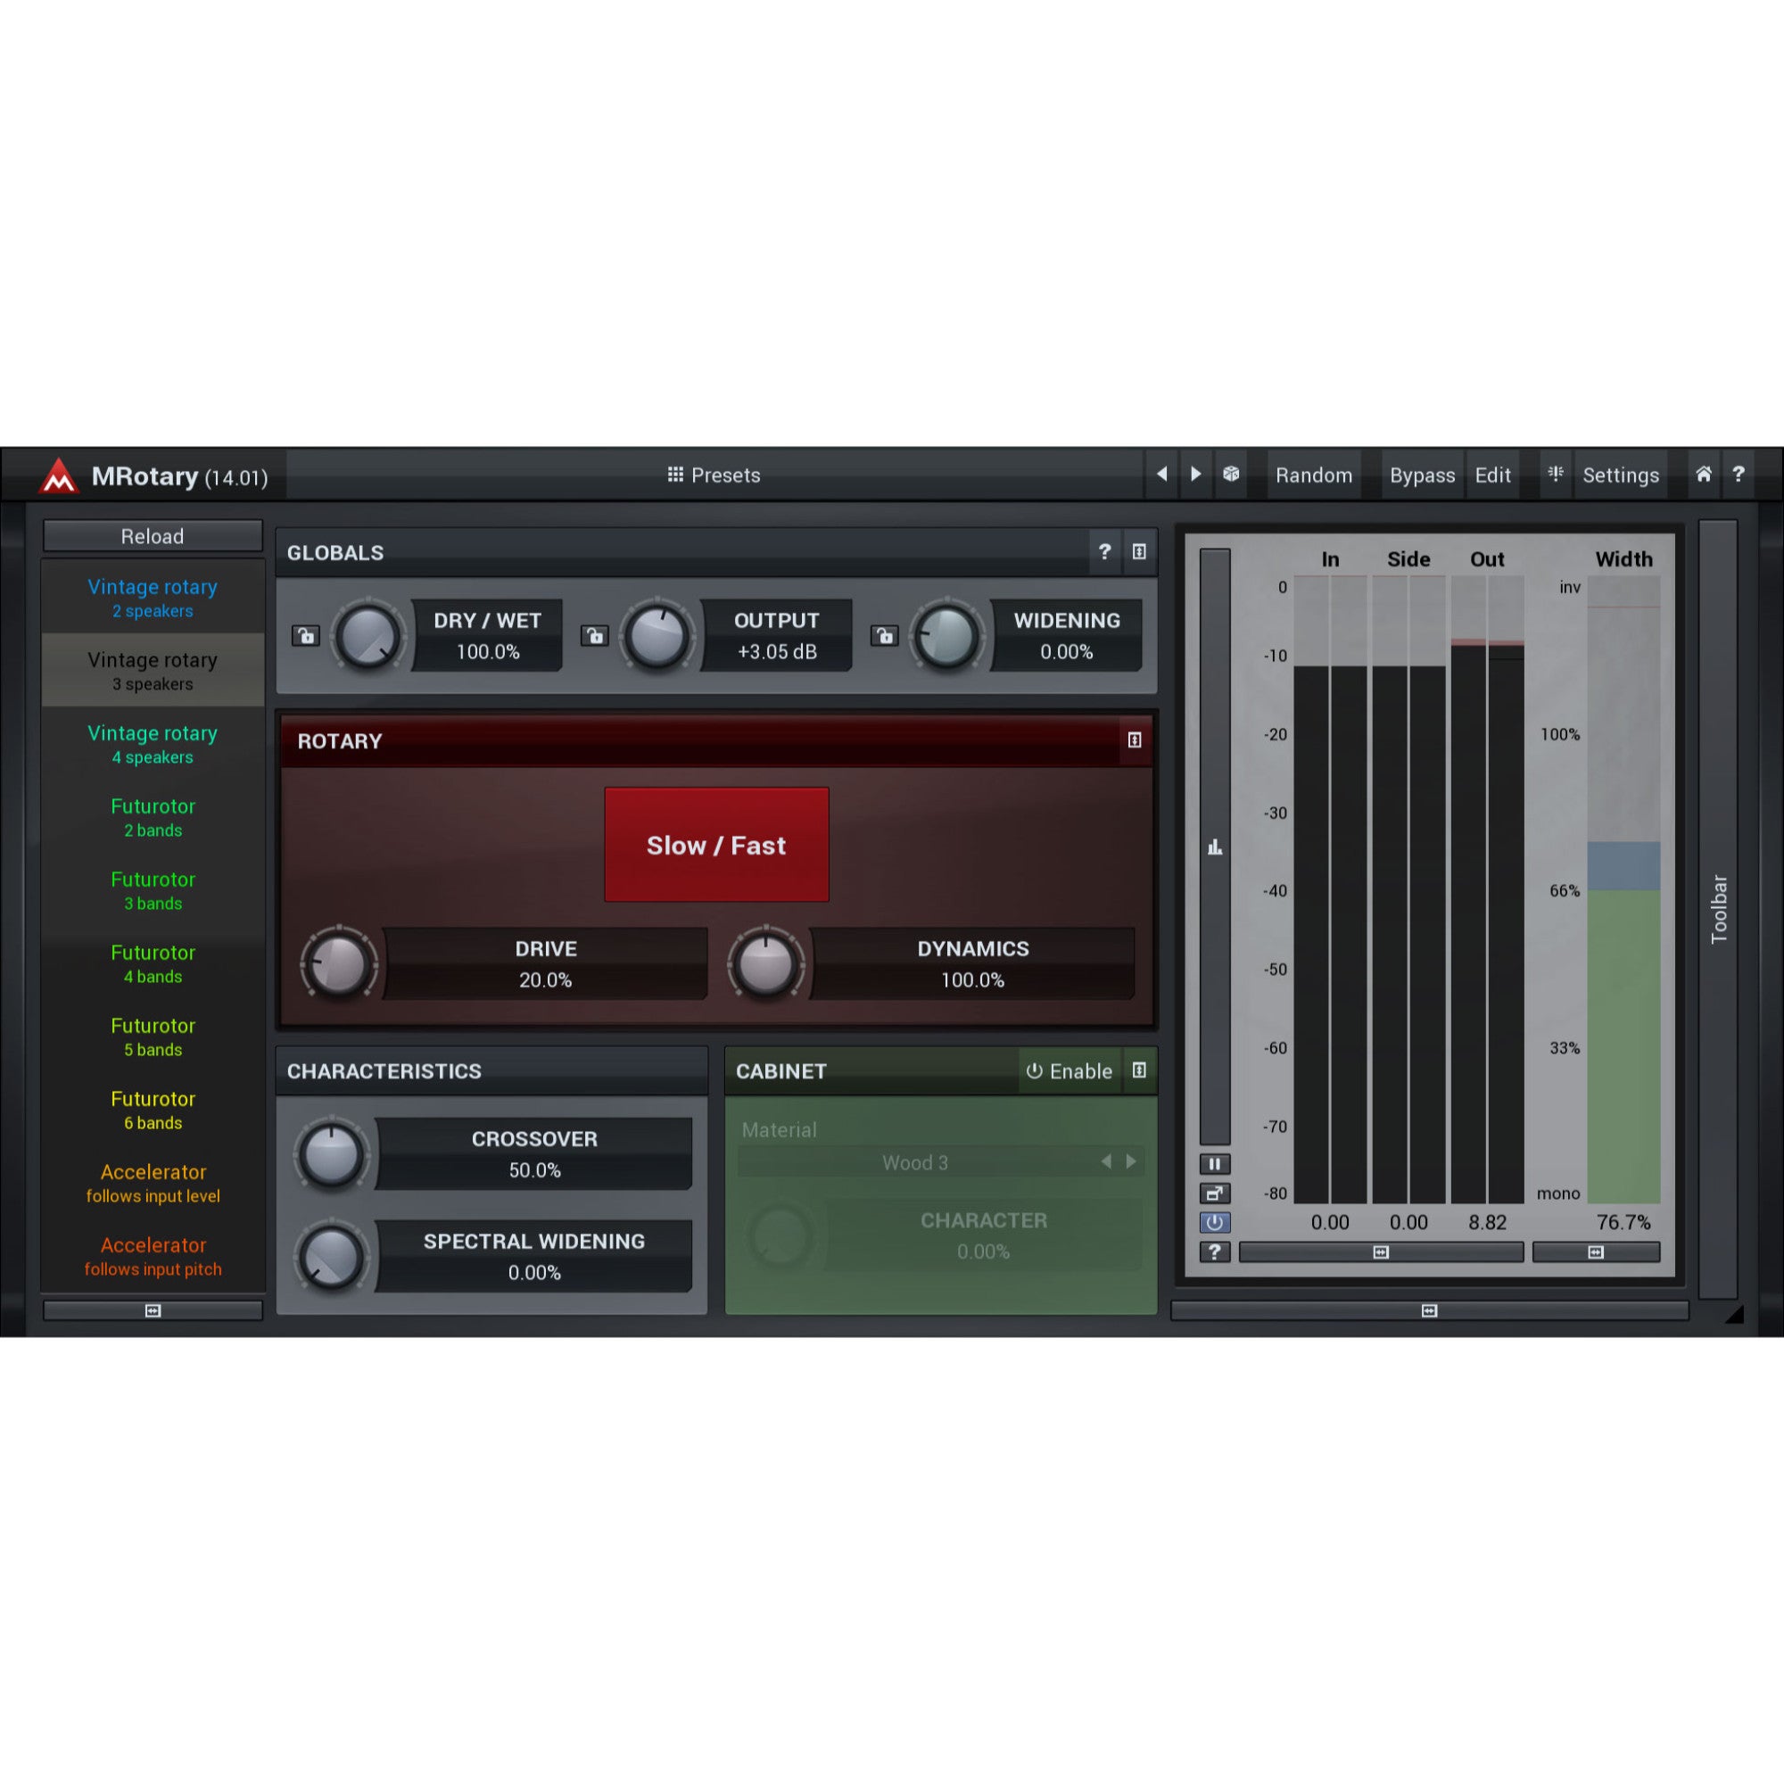Open the Presets menu
Image resolution: width=1784 pixels, height=1784 pixels.
click(x=714, y=475)
